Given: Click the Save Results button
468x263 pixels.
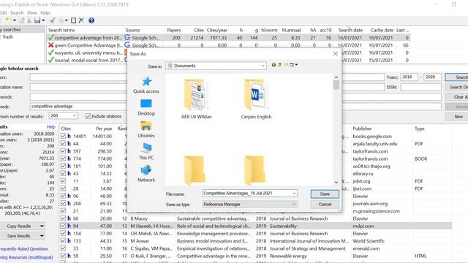Looking at the screenshot, I should click(19, 236).
